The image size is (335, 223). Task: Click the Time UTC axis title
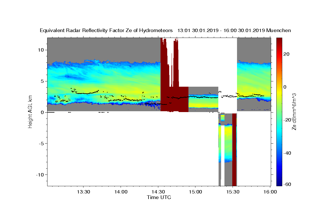coord(159,197)
